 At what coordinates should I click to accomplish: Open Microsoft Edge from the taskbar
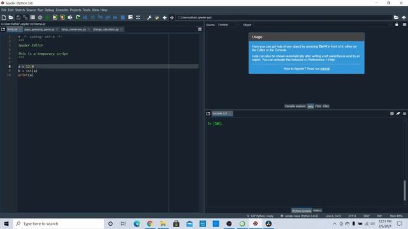click(x=136, y=223)
